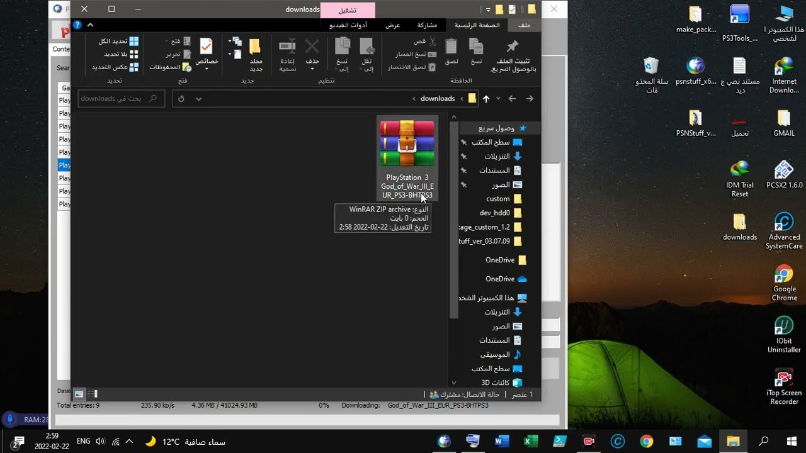
Task: Select OneDrive with the blue cloud icon
Action: point(506,279)
